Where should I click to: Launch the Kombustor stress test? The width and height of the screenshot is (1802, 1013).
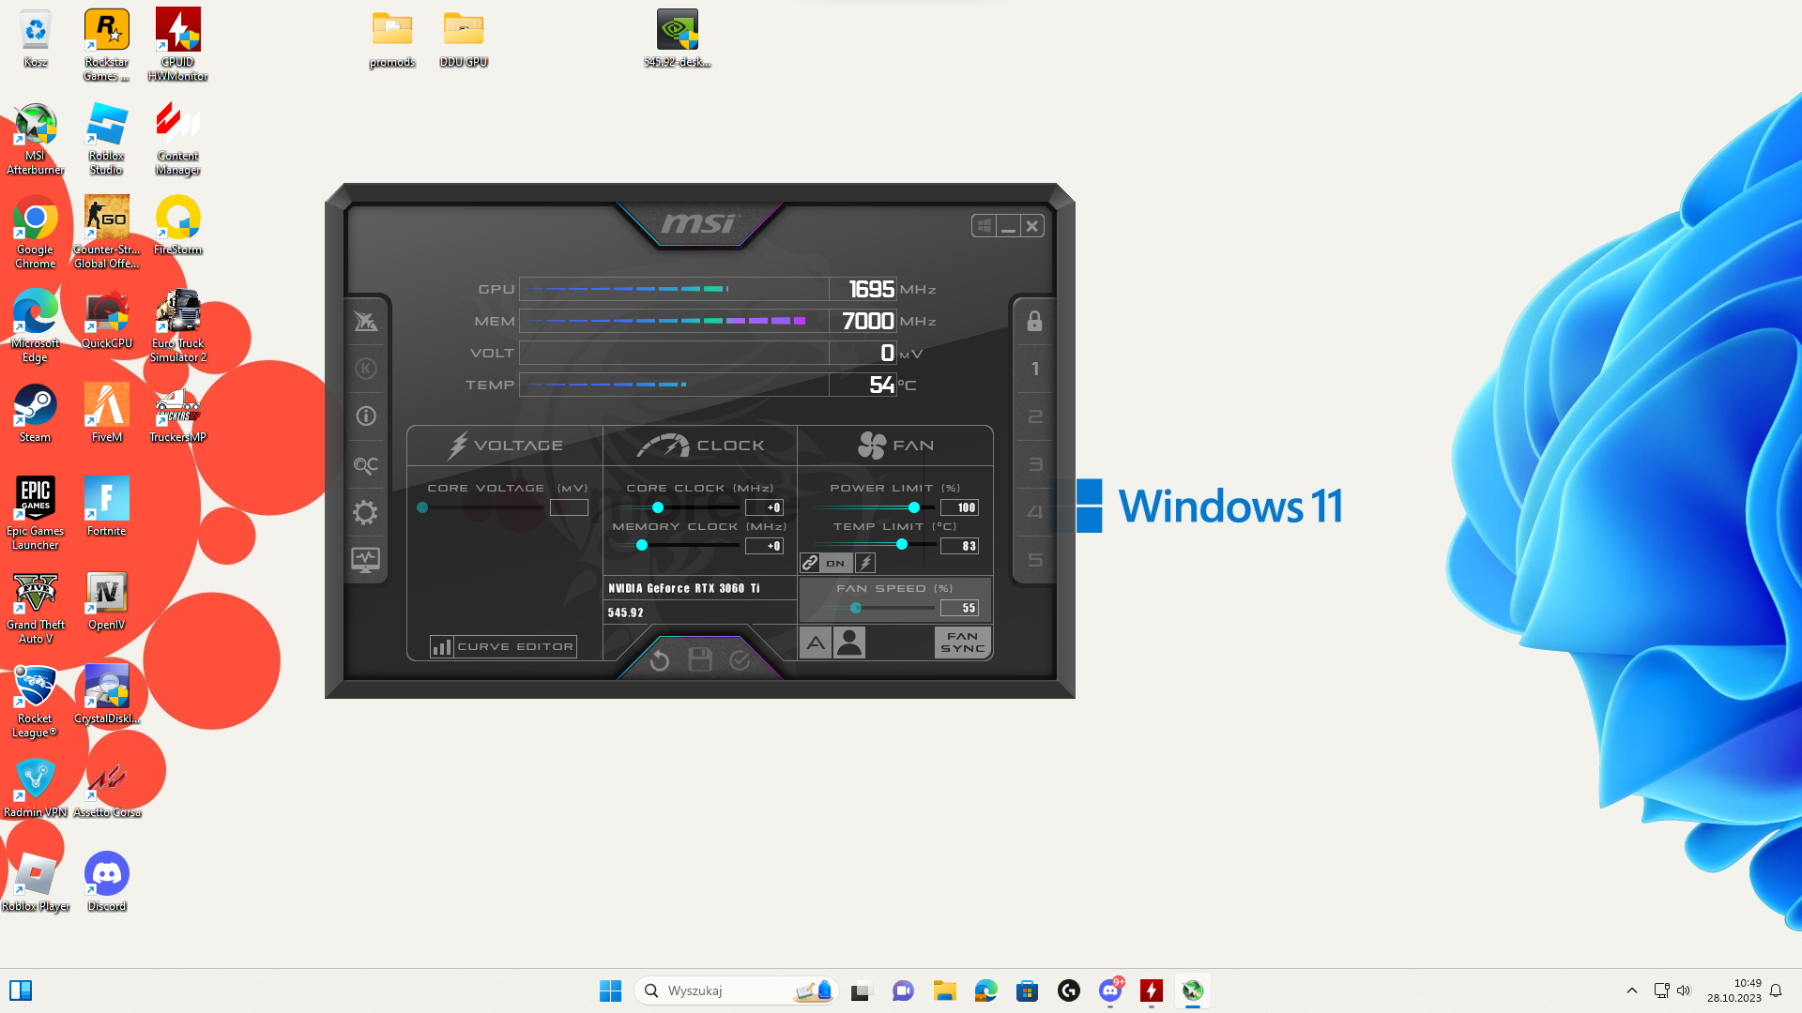point(366,369)
